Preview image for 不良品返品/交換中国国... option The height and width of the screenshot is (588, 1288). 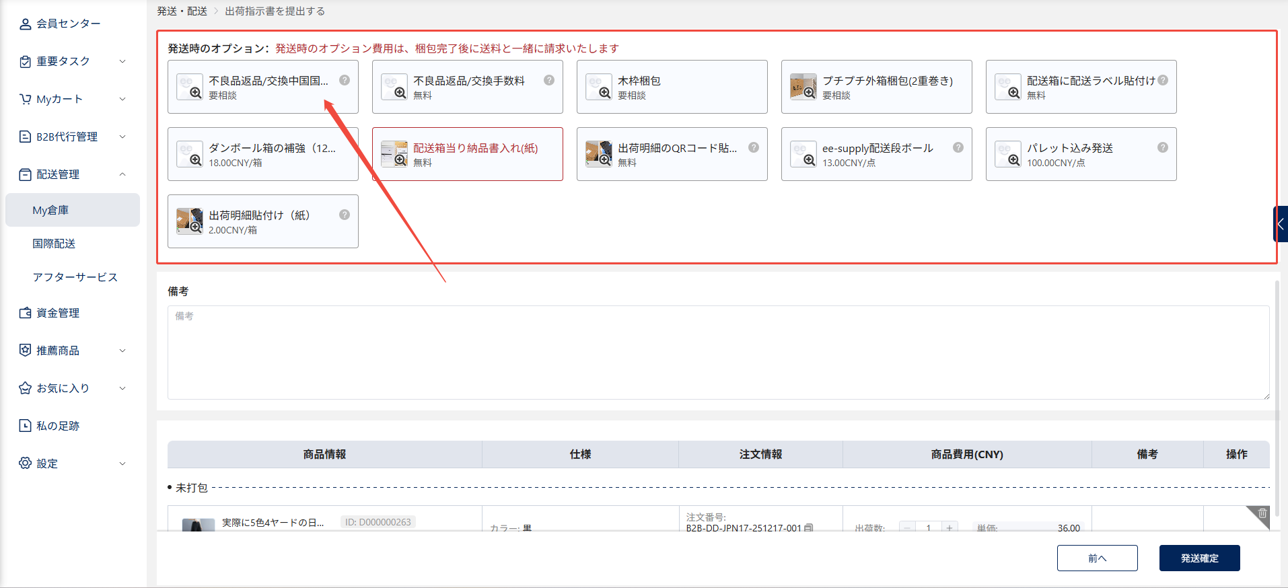click(x=189, y=87)
